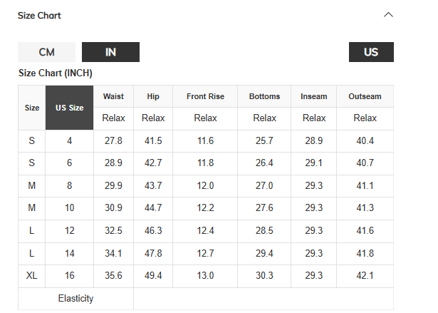Select the IN unit toggle
Image resolution: width=438 pixels, height=313 pixels.
(110, 52)
